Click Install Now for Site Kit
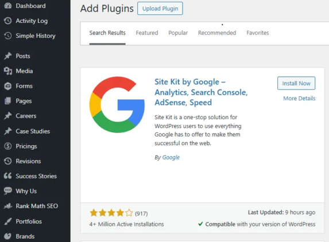Screen dimensions: 329x242 click(x=296, y=83)
